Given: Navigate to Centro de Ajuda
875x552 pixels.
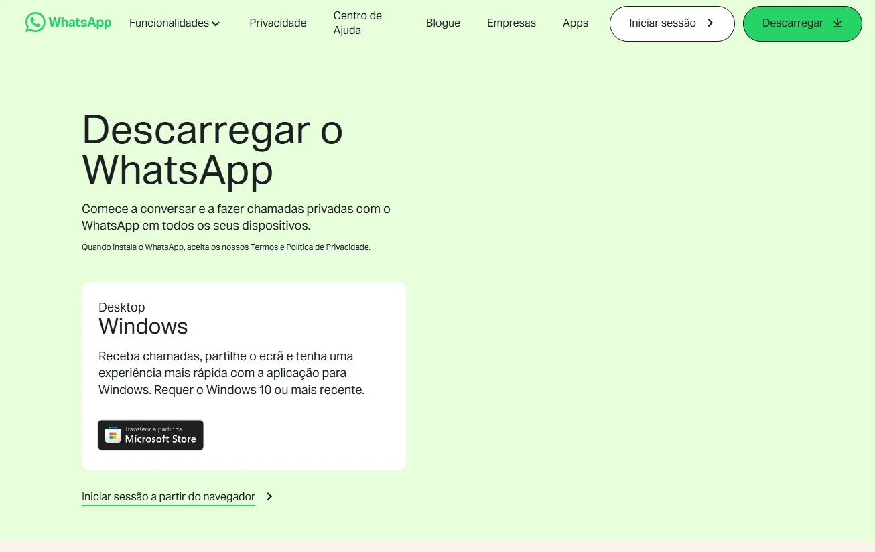Looking at the screenshot, I should (357, 23).
